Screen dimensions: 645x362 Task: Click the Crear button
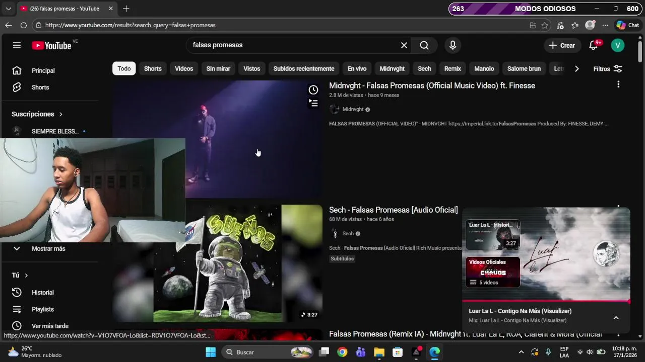pyautogui.click(x=562, y=45)
